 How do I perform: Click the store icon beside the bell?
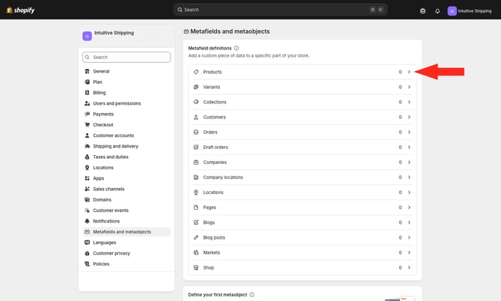[422, 11]
